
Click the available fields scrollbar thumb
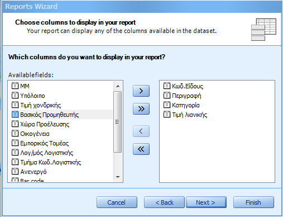[x=118, y=122]
